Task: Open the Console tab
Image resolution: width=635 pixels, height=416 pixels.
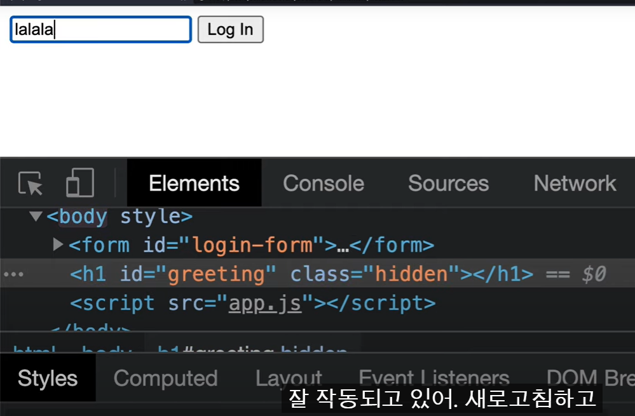Action: tap(324, 183)
